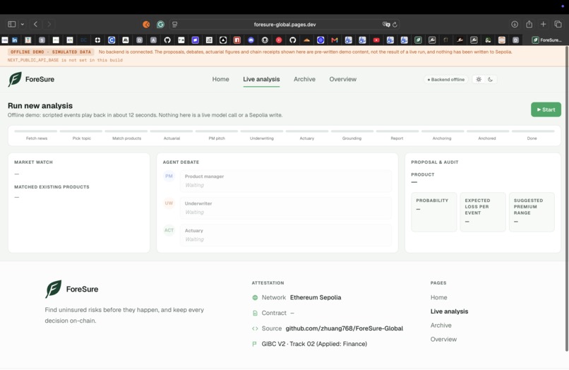Open the first GitHub pinned tab
Screen dimensions: 569x370
click(167, 40)
